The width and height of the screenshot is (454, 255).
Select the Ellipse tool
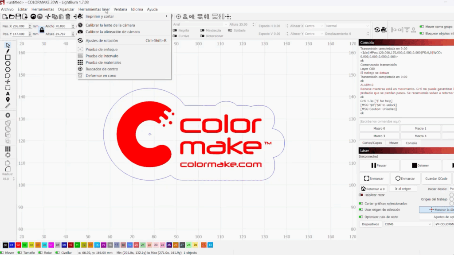click(x=8, y=63)
